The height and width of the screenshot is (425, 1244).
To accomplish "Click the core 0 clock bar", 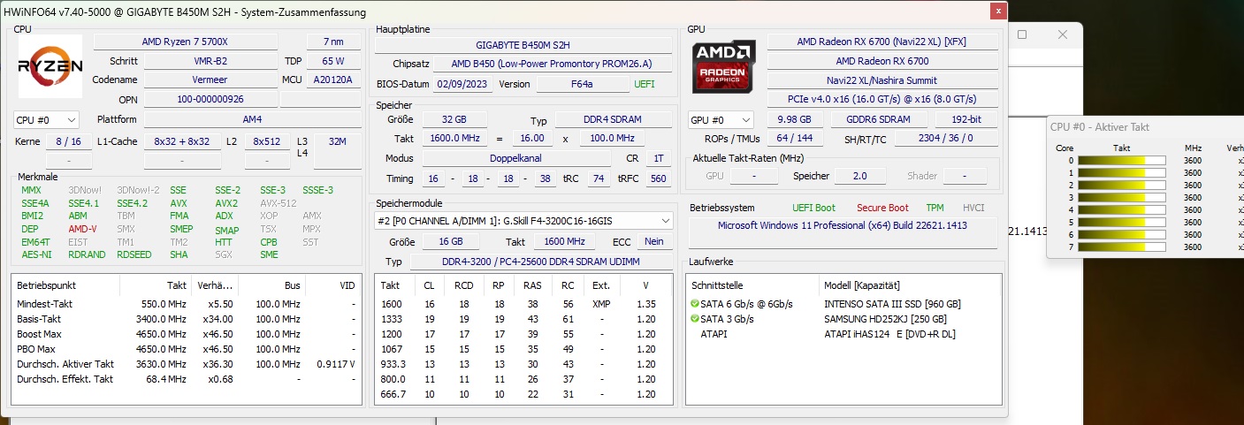I will (x=1121, y=161).
